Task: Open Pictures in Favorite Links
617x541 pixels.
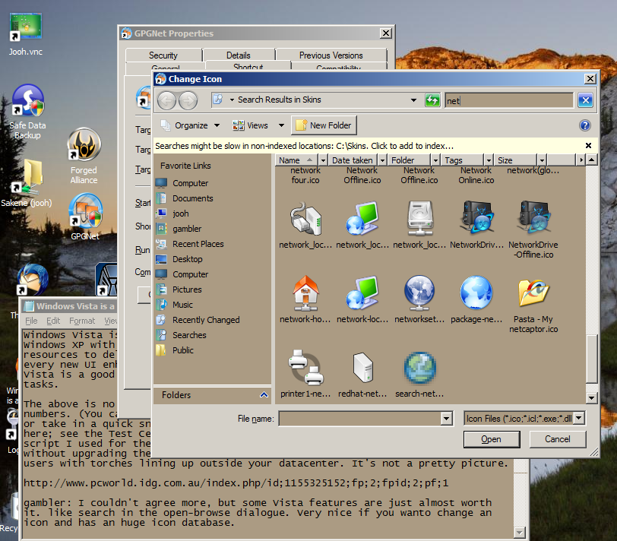Action: pyautogui.click(x=186, y=289)
